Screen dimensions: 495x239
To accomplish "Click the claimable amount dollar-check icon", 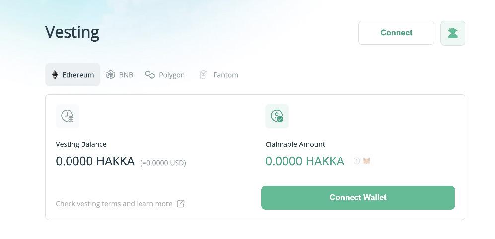I will [277, 116].
